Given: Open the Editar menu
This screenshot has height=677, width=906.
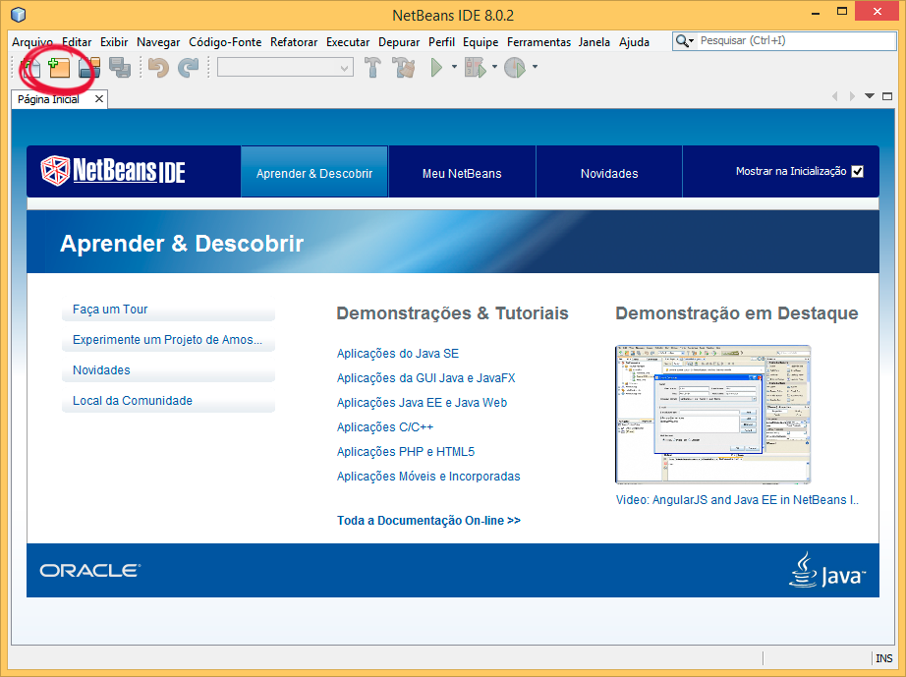Looking at the screenshot, I should pos(77,42).
